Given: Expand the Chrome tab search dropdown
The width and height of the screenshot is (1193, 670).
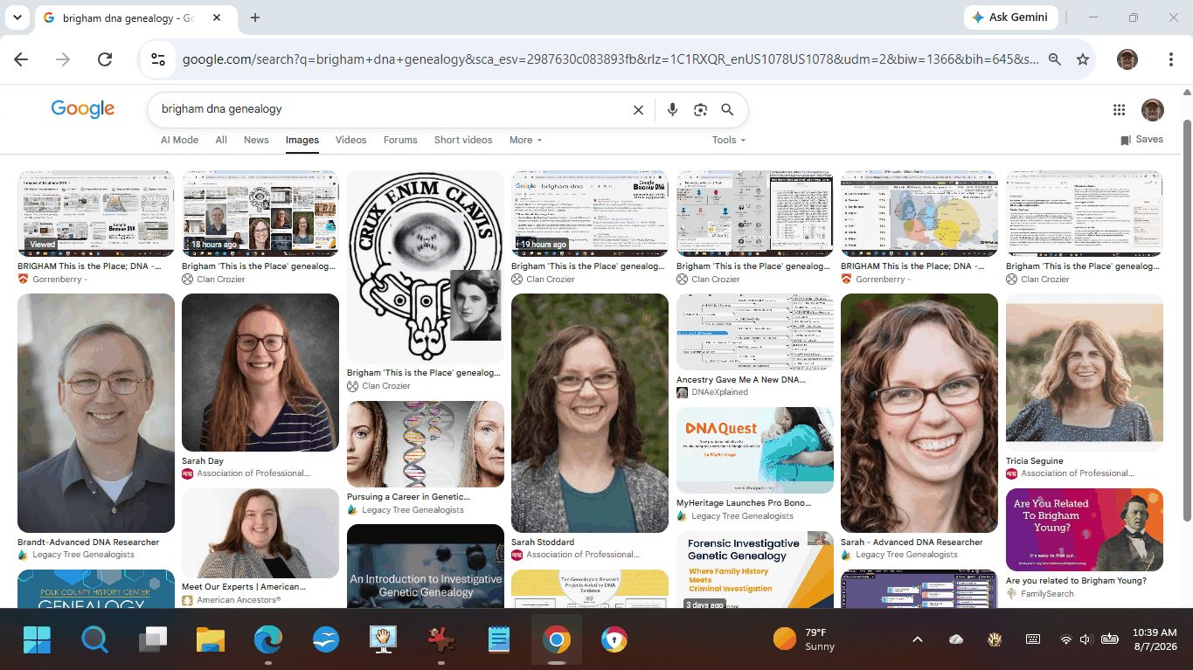Looking at the screenshot, I should pyautogui.click(x=17, y=17).
